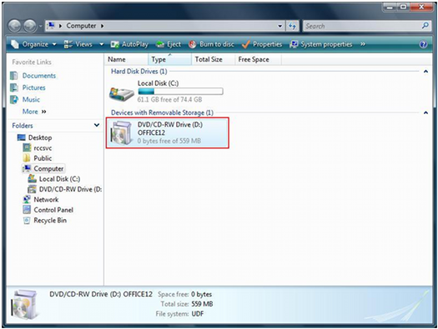
Task: Click the Control Panel tree icon
Action: point(27,210)
